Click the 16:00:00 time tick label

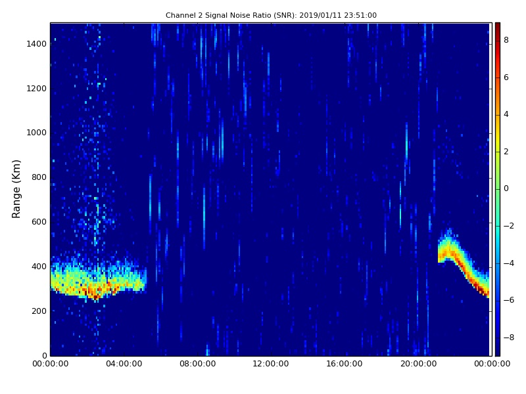coord(345,364)
